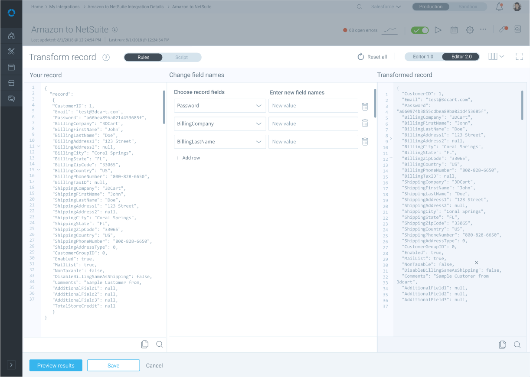Viewport: 530px width, 377px height.
Task: Go to My integrations breadcrumb
Action: pyautogui.click(x=64, y=7)
